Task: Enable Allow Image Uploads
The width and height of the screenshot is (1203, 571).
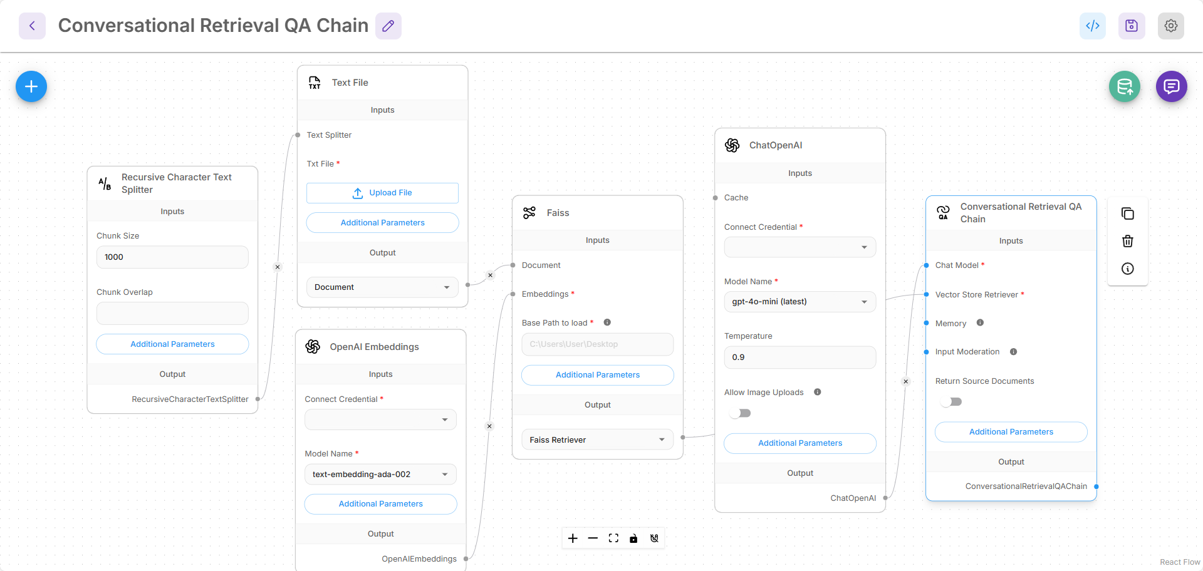Action: click(x=741, y=413)
